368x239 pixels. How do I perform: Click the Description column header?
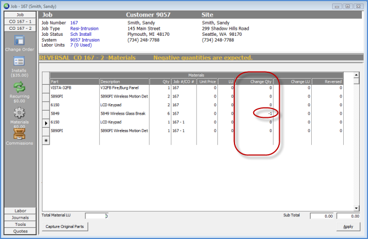tap(124, 82)
